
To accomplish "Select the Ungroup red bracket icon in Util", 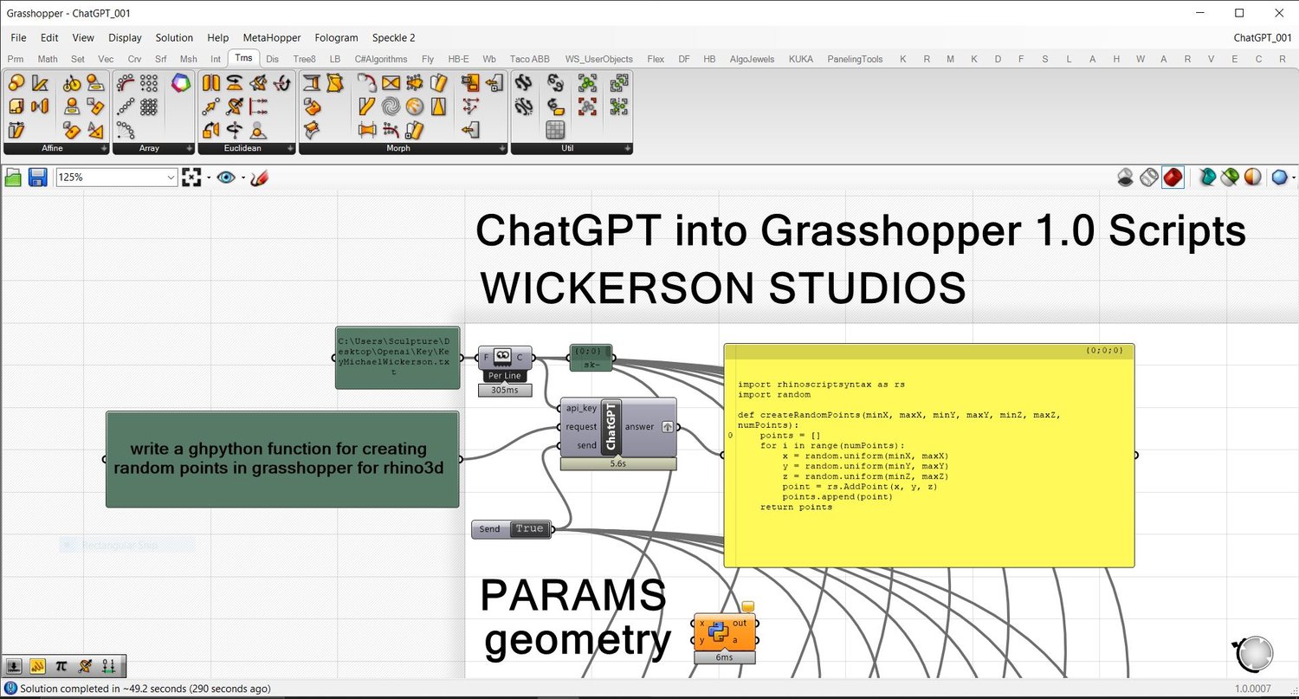I will coord(588,107).
